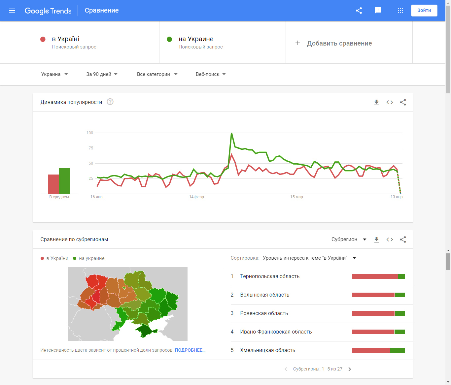The width and height of the screenshot is (451, 385).
Task: Click the help icon beside Динамика популярности
Action: [x=110, y=102]
